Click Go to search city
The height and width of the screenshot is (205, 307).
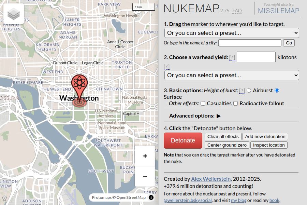(289, 43)
